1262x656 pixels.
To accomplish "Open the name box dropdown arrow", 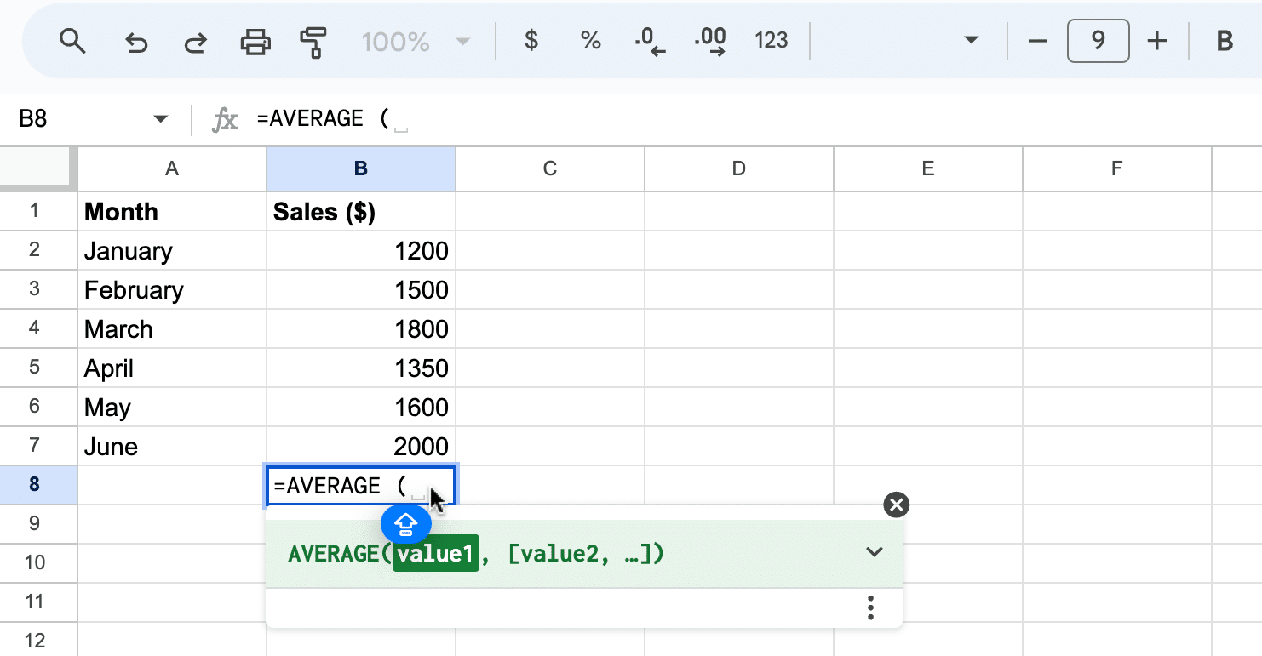I will coord(160,119).
